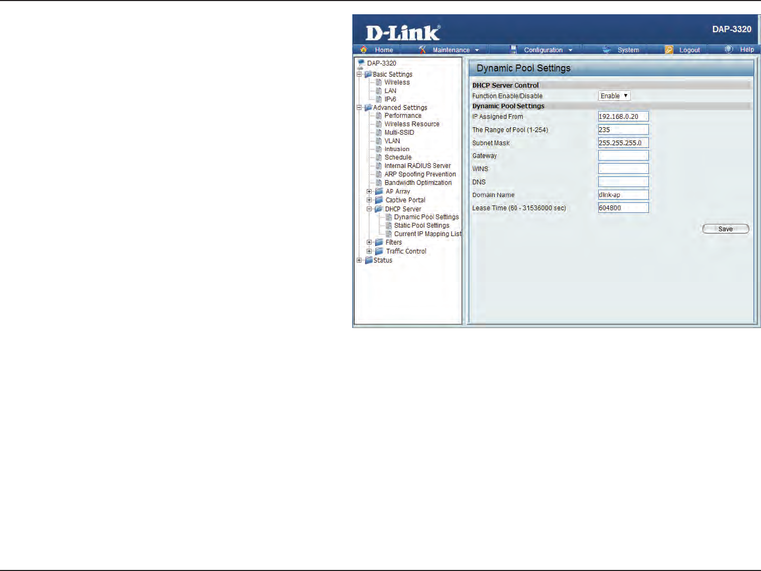761x571 pixels.
Task: Go to the LAN settings page
Action: tap(390, 91)
